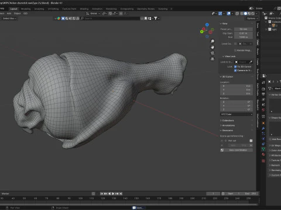Open the Texture checker properties tab
281x210 pixels.
(263, 161)
